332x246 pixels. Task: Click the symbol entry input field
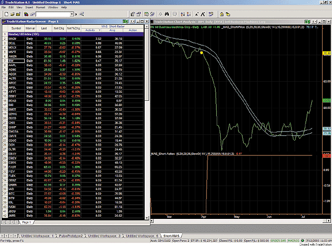53,14
